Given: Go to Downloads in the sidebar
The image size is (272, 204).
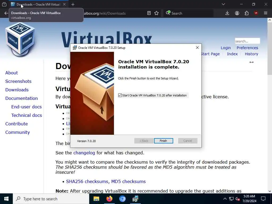Looking at the screenshot, I should [x=17, y=90].
